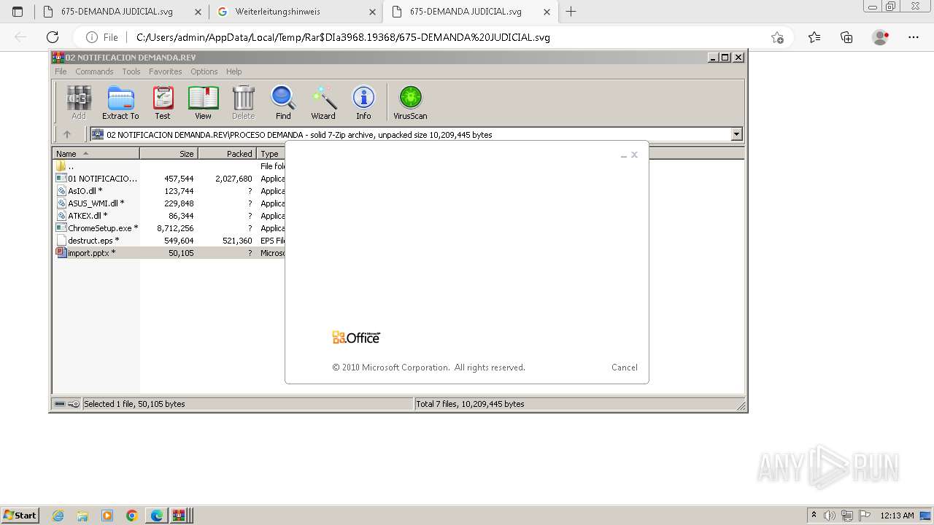Screen dimensions: 934x525
Task: Open the Favorites menu
Action: coord(166,71)
